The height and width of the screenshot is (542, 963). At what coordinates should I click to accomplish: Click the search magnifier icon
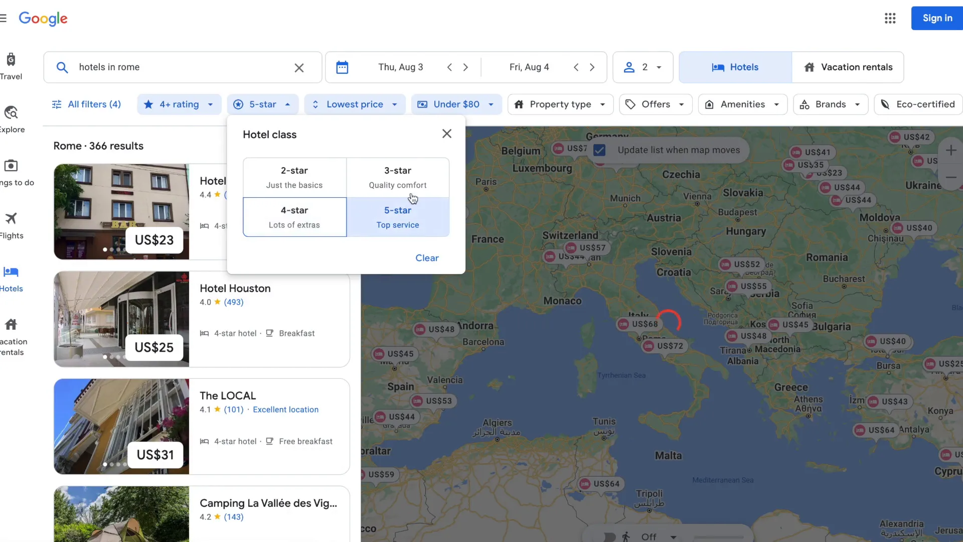(x=62, y=68)
